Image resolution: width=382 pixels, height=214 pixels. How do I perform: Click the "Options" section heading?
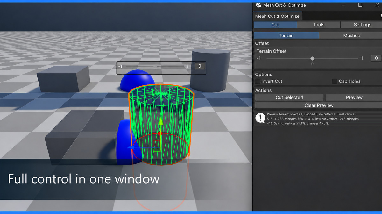[x=264, y=75]
